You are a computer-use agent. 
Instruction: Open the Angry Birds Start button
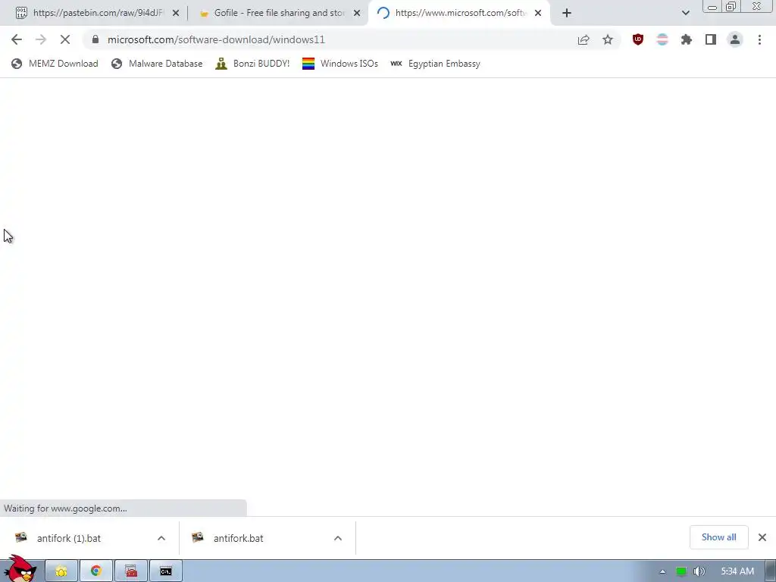tap(20, 569)
